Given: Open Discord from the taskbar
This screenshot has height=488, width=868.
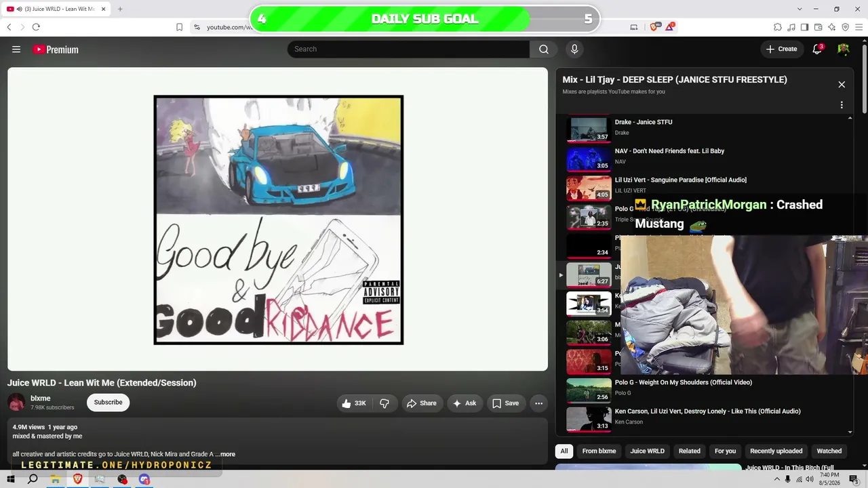Looking at the screenshot, I should coord(144,479).
